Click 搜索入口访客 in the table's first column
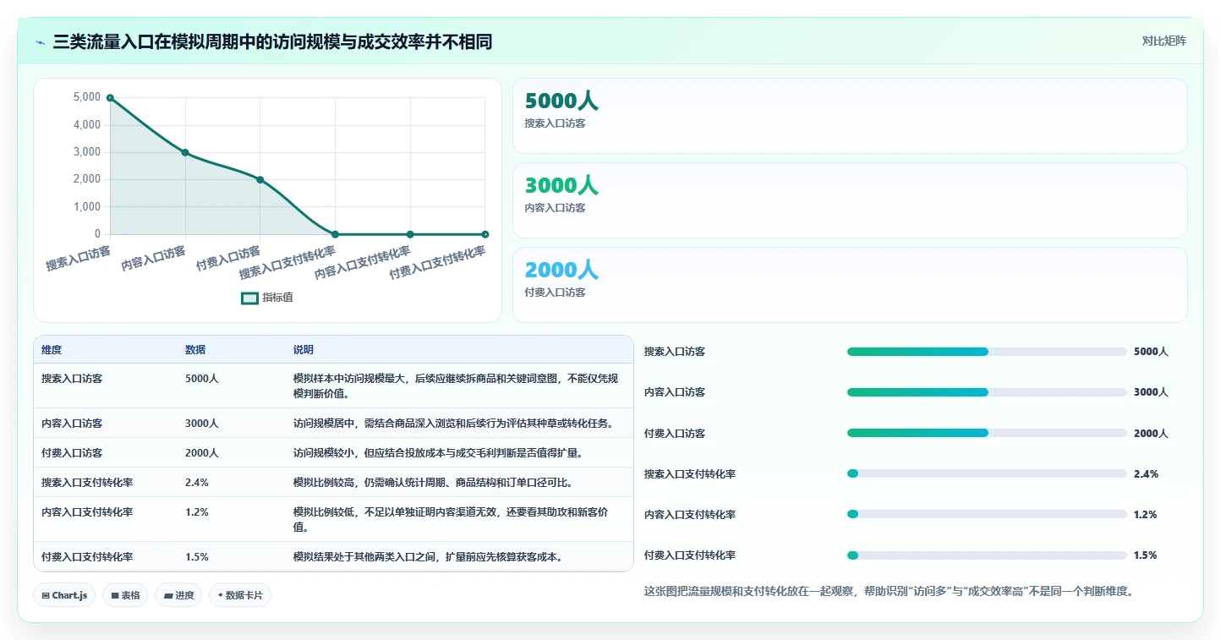 coord(72,379)
